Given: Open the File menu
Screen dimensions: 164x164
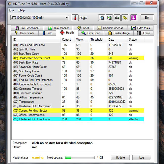Looking at the screenshot, I should (12, 10).
